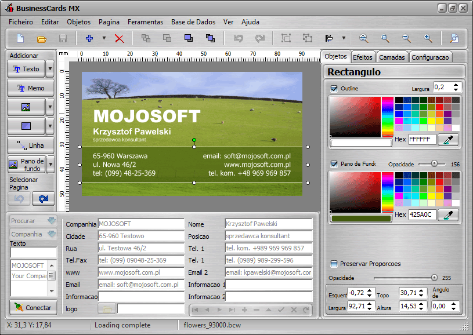This screenshot has height=335, width=473.
Task: Switch to the Camadas tab
Action: click(392, 57)
